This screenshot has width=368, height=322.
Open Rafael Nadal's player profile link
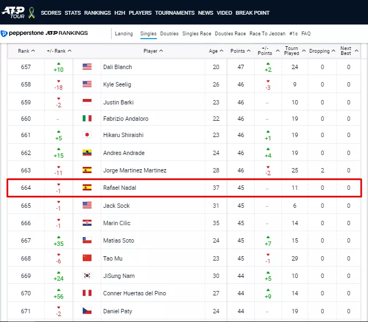point(121,188)
